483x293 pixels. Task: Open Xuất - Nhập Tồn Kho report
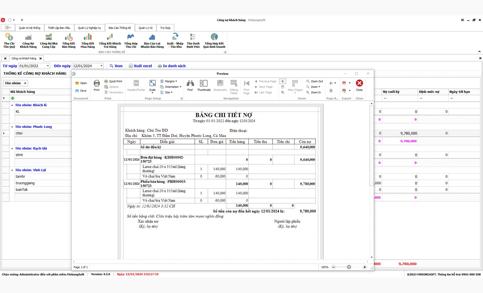175,40
